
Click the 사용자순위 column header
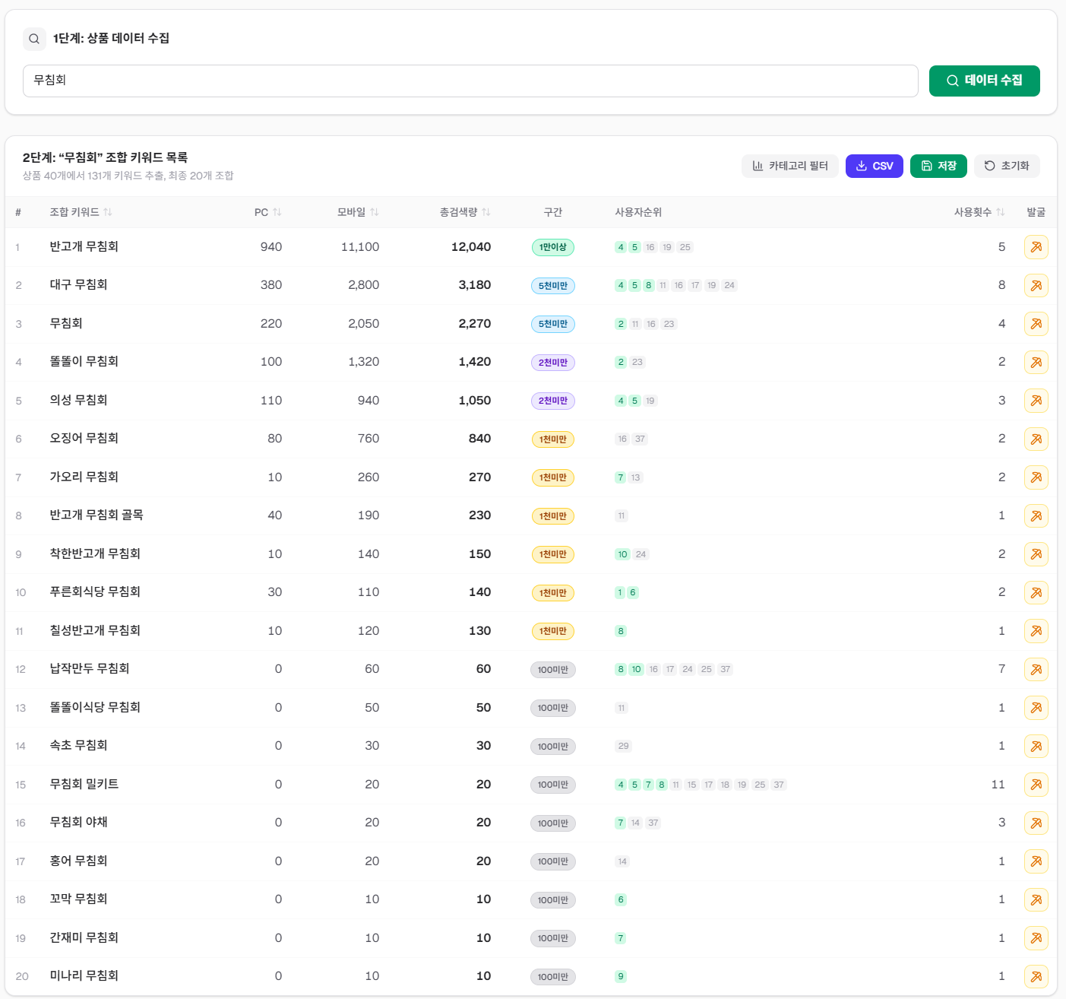pyautogui.click(x=638, y=212)
